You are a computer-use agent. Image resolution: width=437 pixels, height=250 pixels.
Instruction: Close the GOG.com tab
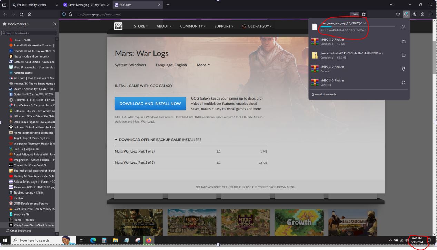(159, 5)
